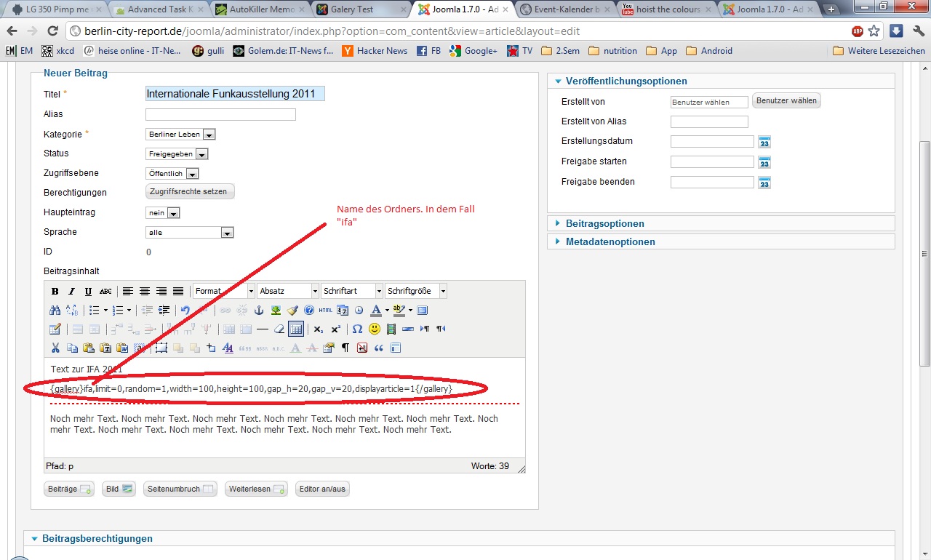Open the Schriftart font dropdown
The image size is (931, 560).
pos(352,291)
